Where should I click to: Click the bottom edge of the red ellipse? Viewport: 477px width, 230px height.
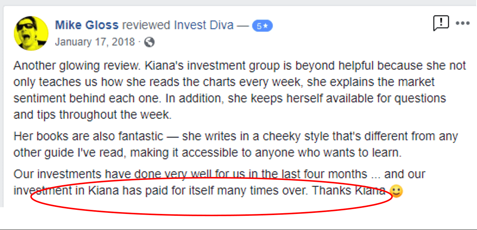point(211,215)
